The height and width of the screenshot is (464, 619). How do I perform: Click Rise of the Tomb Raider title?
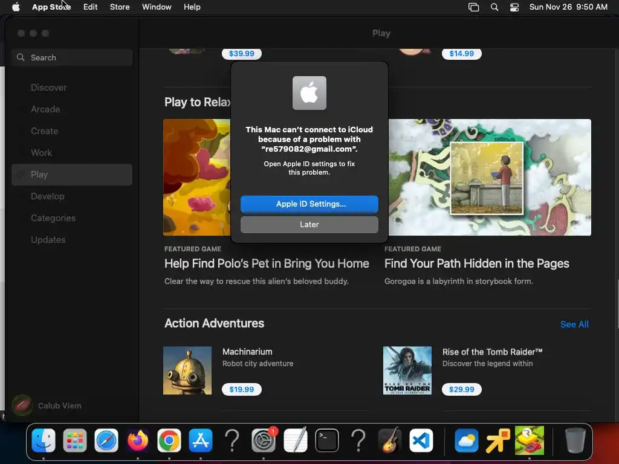coord(492,352)
